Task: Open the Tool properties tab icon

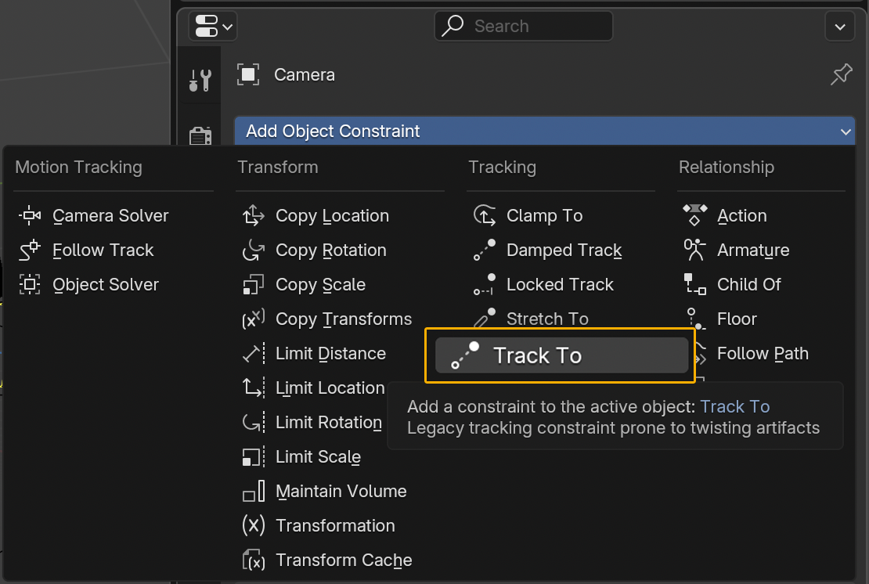Action: coord(200,80)
